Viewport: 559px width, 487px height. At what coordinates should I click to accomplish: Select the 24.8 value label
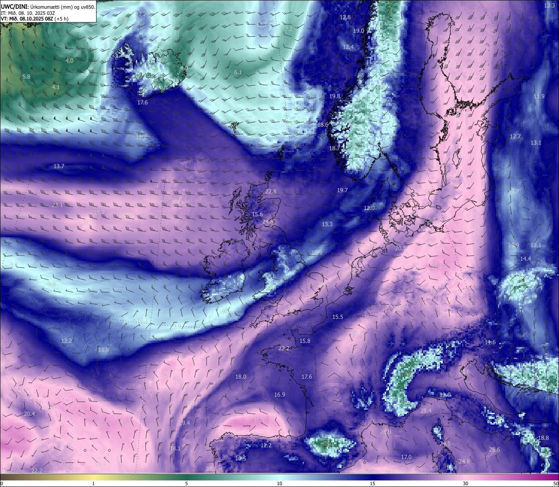tap(464, 461)
